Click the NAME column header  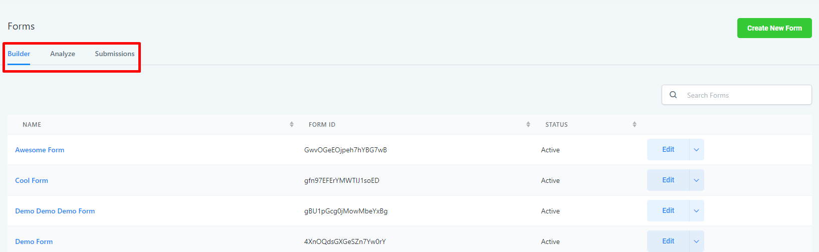point(32,124)
